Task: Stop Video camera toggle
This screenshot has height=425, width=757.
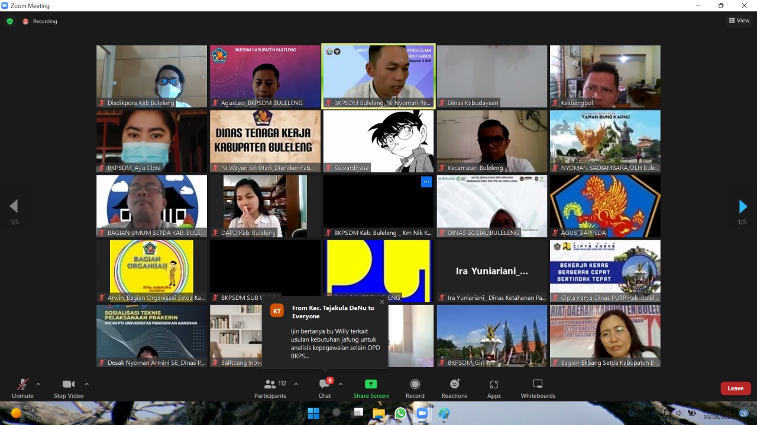Action: point(69,388)
